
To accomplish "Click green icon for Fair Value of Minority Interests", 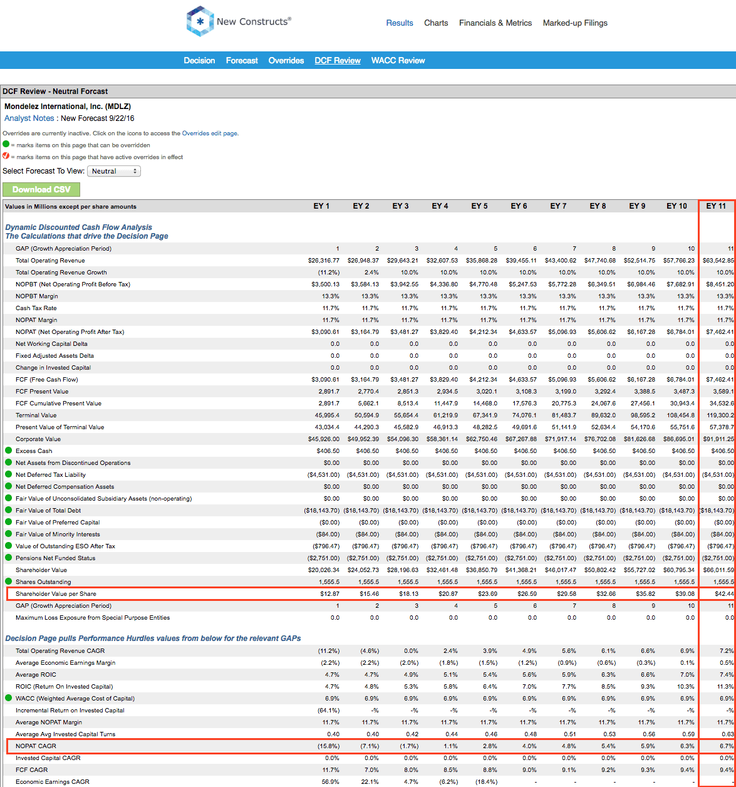I will click(x=9, y=534).
